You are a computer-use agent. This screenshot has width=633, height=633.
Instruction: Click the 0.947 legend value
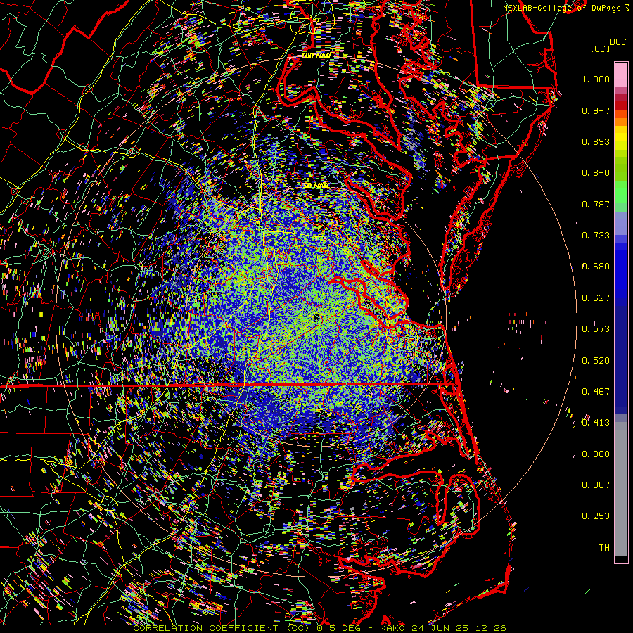pos(596,110)
